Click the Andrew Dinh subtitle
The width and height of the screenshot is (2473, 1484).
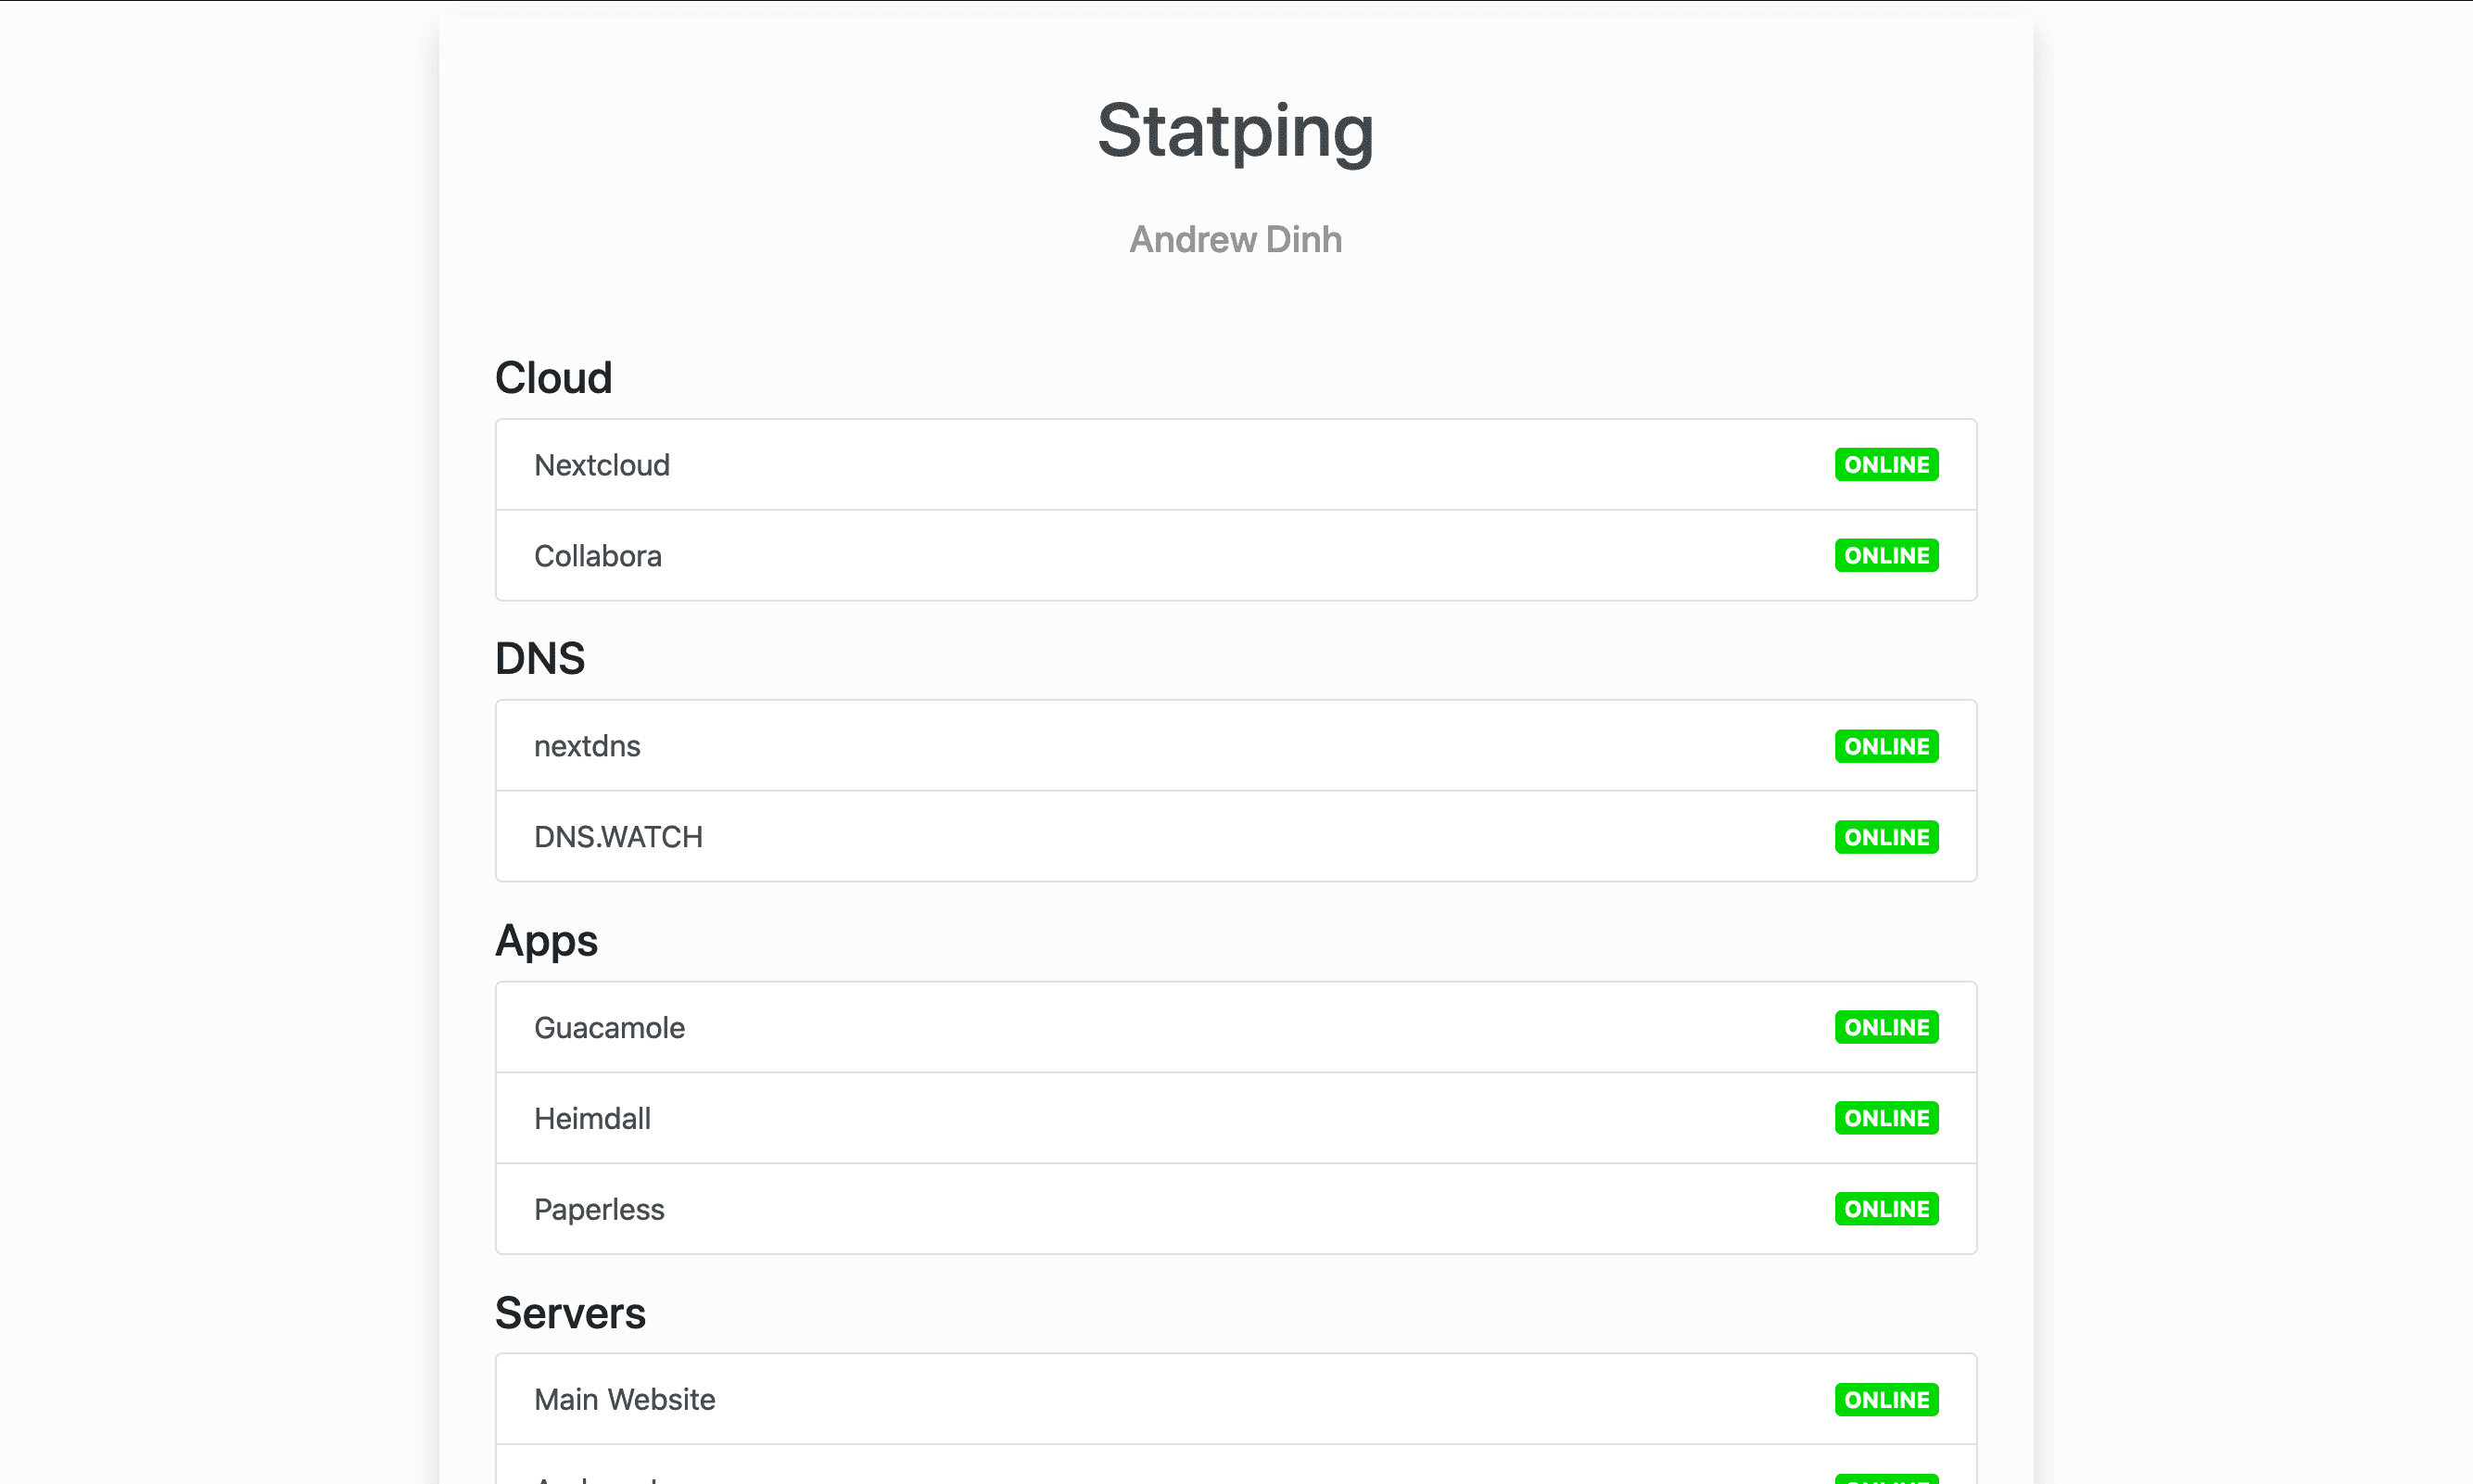click(x=1236, y=239)
